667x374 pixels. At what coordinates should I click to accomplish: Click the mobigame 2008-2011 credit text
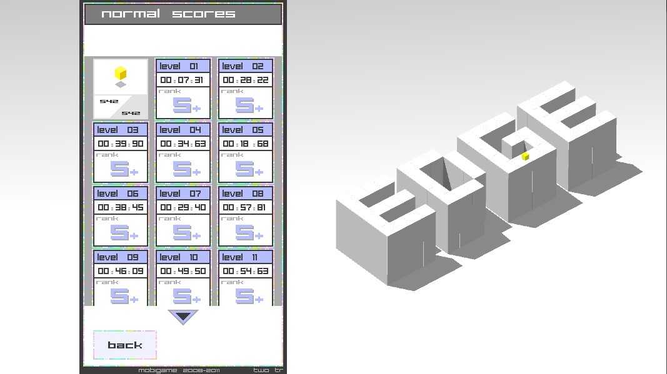pyautogui.click(x=179, y=370)
